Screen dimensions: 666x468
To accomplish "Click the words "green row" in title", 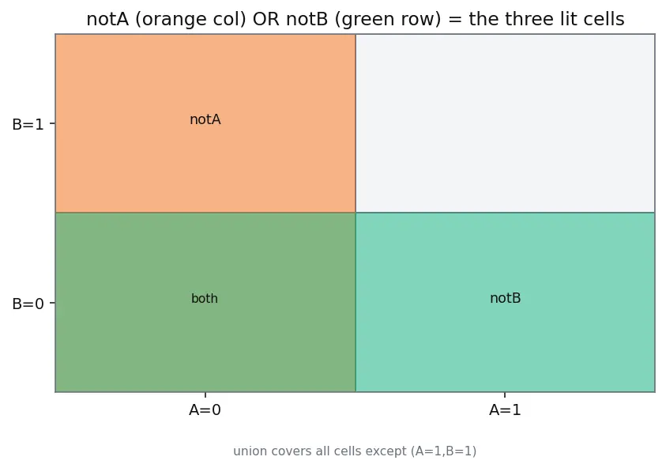I will click(388, 20).
